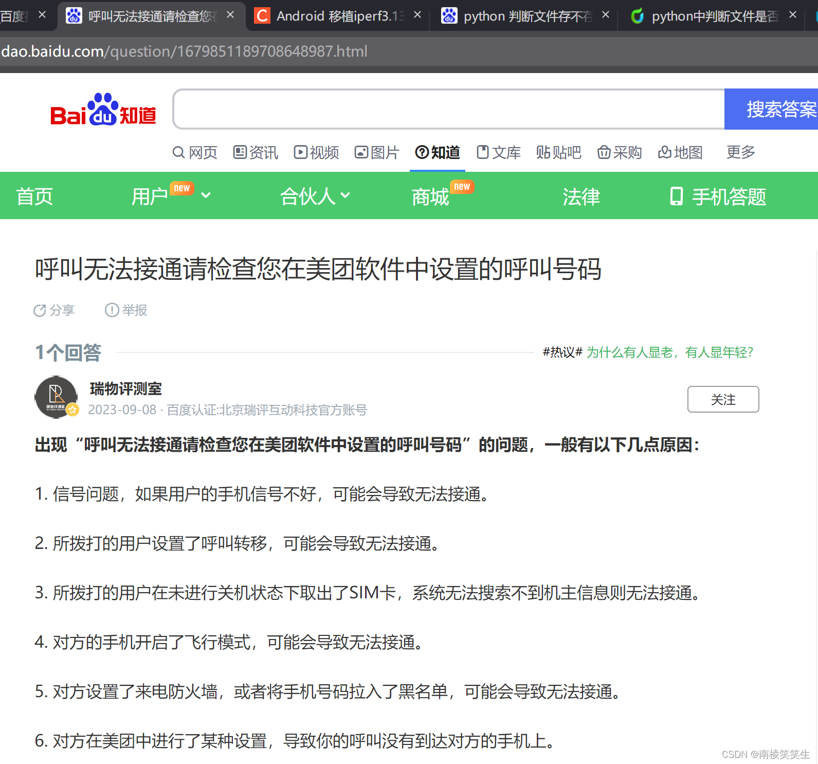Close the leftmost 百度 tab
The width and height of the screenshot is (818, 764).
[42, 15]
